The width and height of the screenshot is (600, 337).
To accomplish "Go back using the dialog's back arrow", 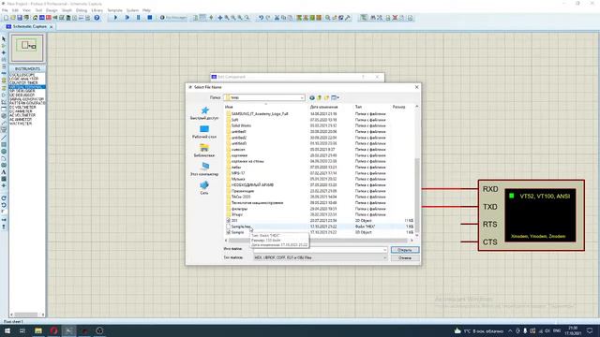I will (312, 97).
